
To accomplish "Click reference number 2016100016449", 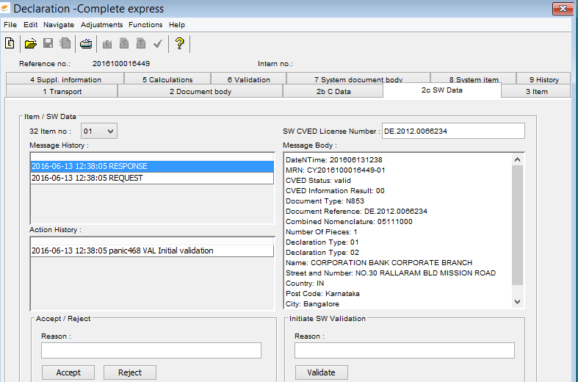I will (x=121, y=63).
